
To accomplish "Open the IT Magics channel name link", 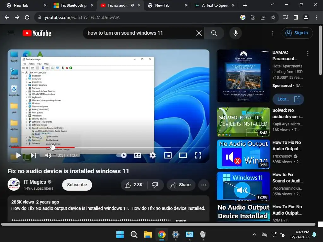I will (35, 182).
